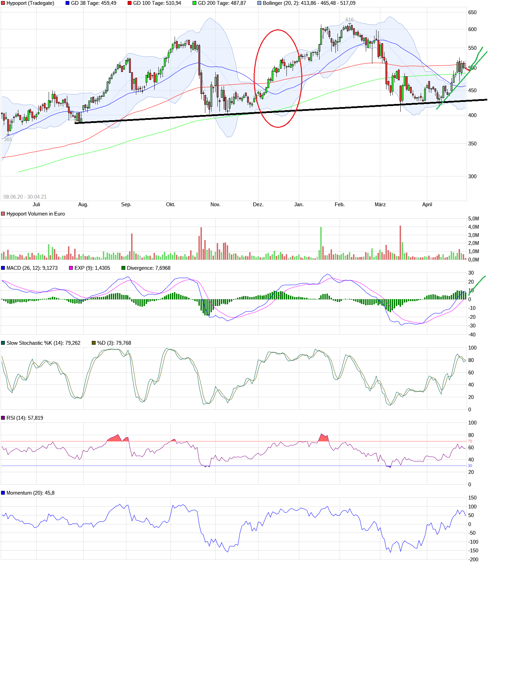Click the date range '08.06.20 - 30.04.21'

tap(25, 197)
